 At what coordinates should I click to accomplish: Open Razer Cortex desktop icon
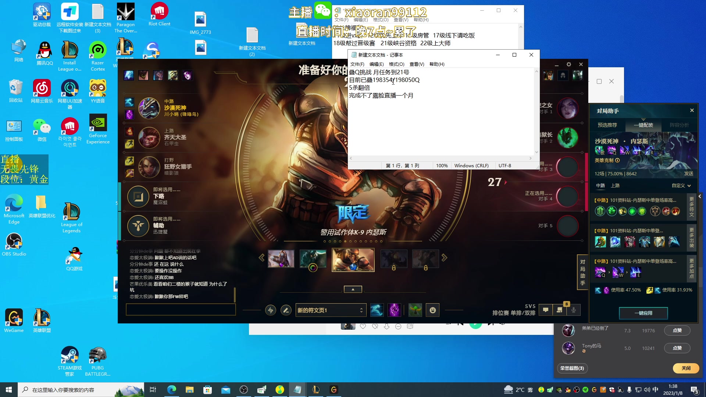click(x=98, y=56)
